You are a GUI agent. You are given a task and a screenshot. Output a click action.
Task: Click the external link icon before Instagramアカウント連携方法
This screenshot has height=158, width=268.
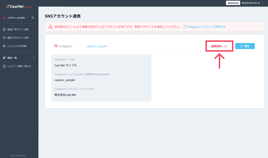pos(185,27)
